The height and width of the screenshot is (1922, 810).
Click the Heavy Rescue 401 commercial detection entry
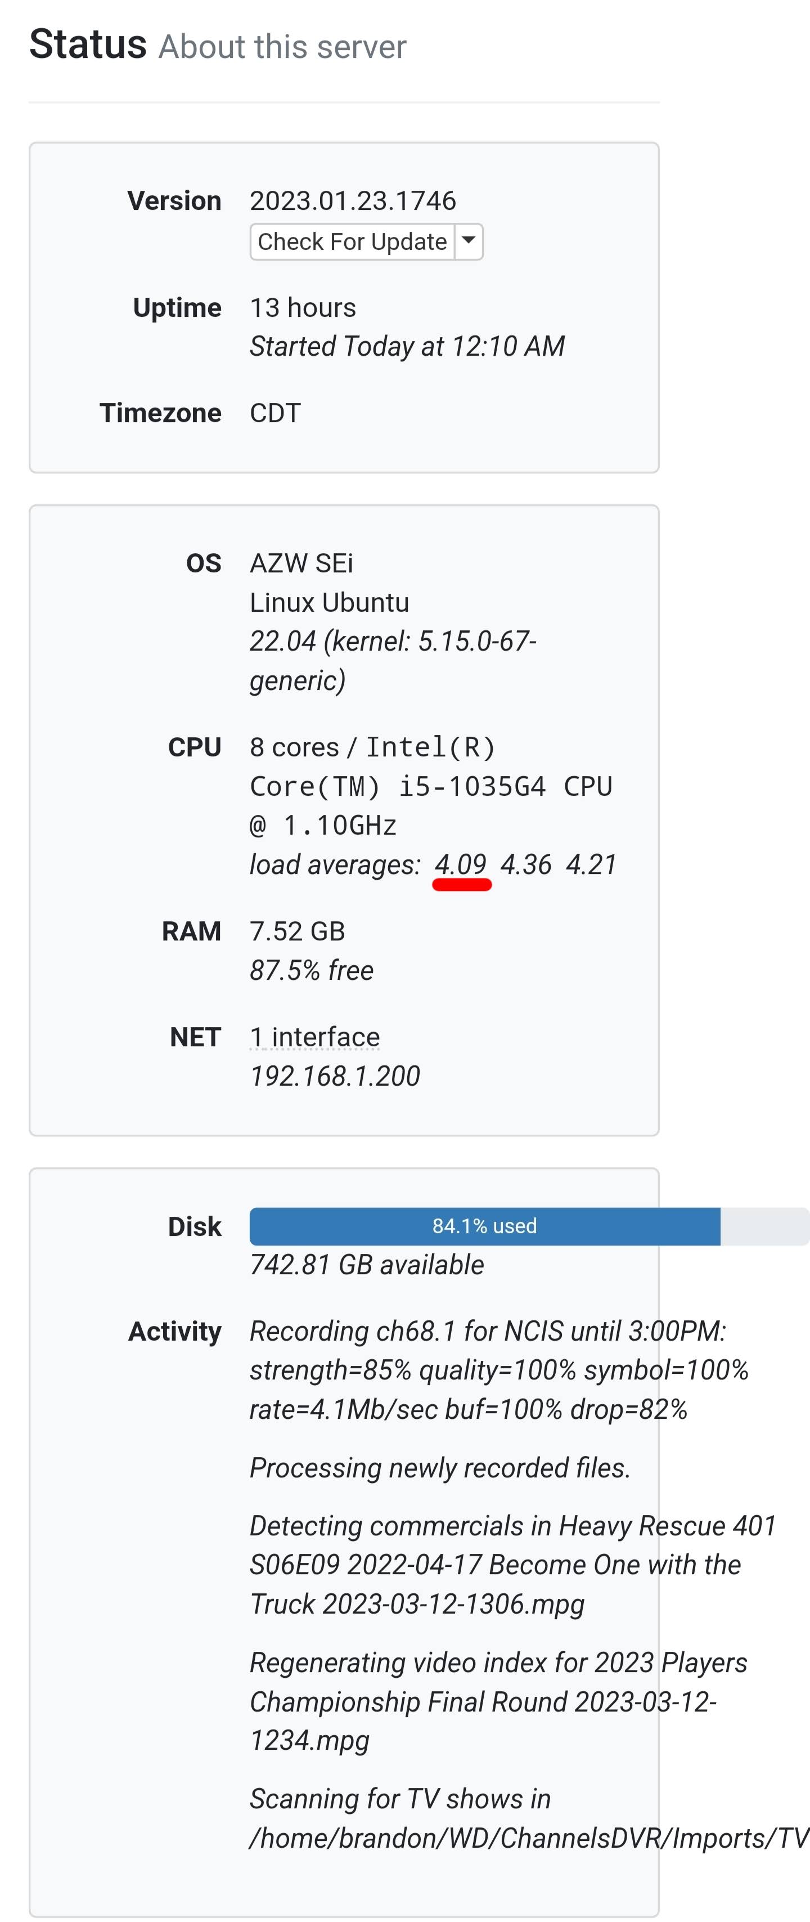coord(512,1565)
